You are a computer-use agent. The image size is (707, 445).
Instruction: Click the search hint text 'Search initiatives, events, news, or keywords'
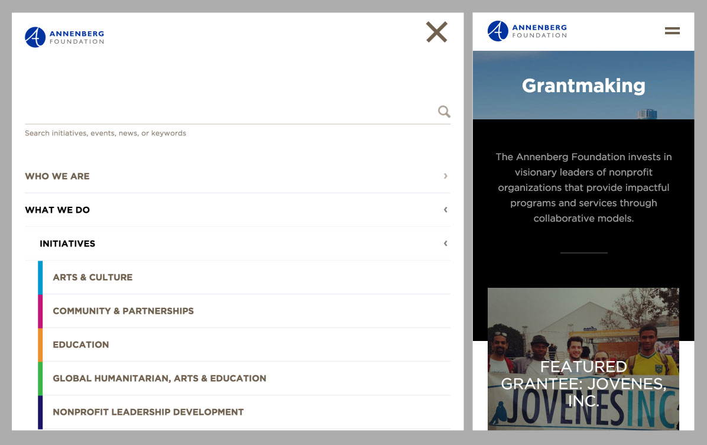(x=105, y=134)
